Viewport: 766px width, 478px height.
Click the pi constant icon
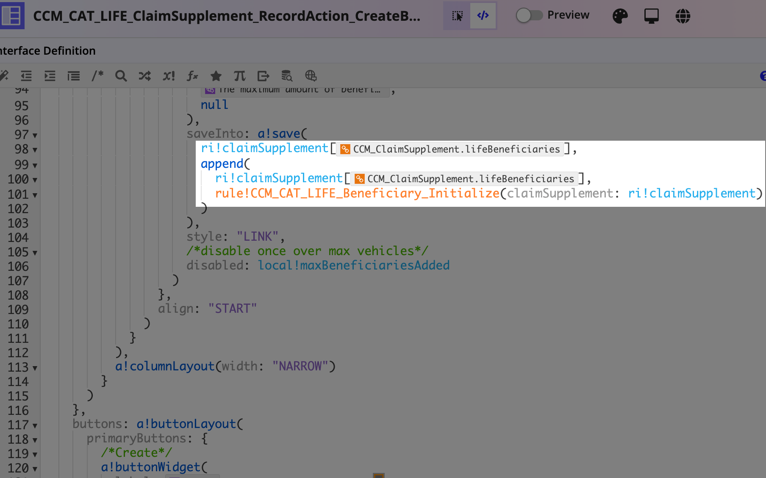pos(240,76)
